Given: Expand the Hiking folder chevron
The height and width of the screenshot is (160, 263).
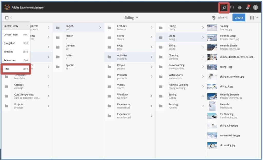Looking at the screenshot, I should (x=203, y=27).
